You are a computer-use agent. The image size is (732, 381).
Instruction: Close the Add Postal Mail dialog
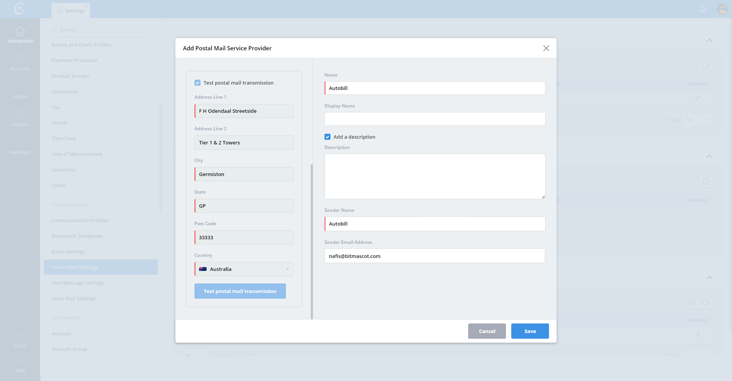[546, 48]
